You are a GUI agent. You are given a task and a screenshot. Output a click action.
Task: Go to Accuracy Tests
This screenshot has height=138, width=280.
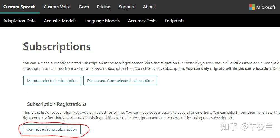(x=142, y=21)
